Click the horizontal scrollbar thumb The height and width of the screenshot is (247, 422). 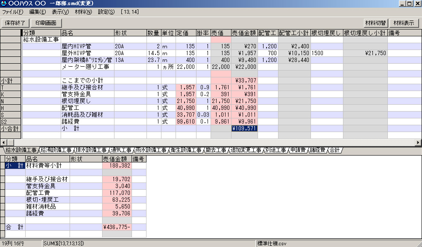click(11, 142)
